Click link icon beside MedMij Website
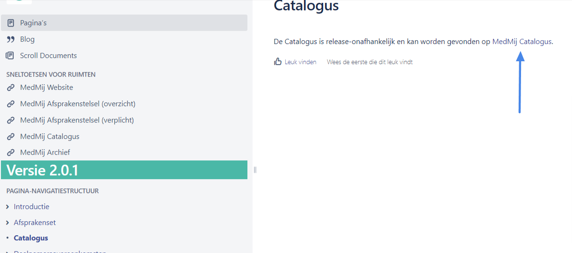The height and width of the screenshot is (253, 572). [11, 87]
